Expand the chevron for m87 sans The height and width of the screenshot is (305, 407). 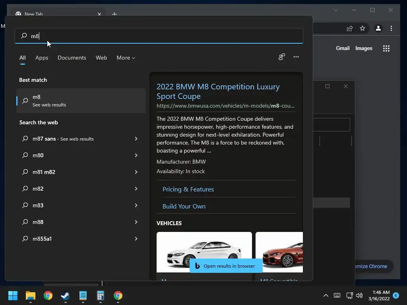coord(136,139)
